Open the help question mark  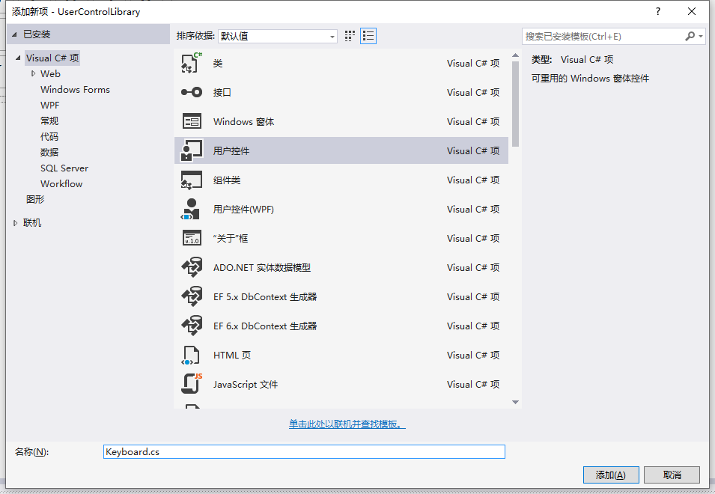(658, 11)
